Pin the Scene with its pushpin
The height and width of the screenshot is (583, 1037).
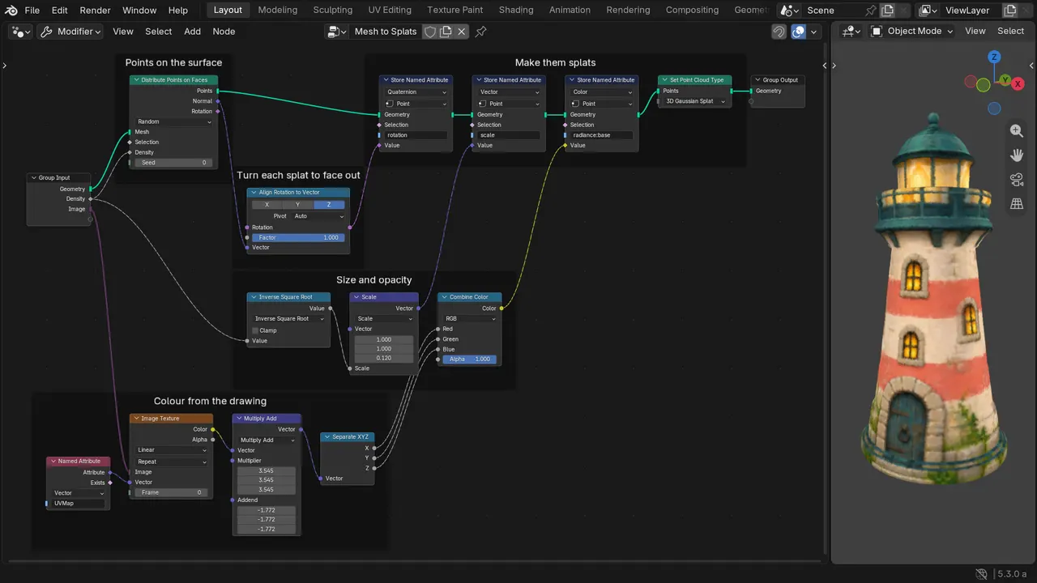(871, 10)
